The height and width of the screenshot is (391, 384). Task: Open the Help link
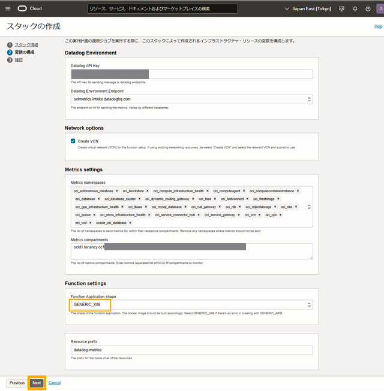coord(378,26)
